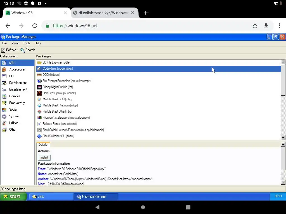
Task: Click the Shell Switcher CLI diamond icon
Action: pyautogui.click(x=39, y=136)
